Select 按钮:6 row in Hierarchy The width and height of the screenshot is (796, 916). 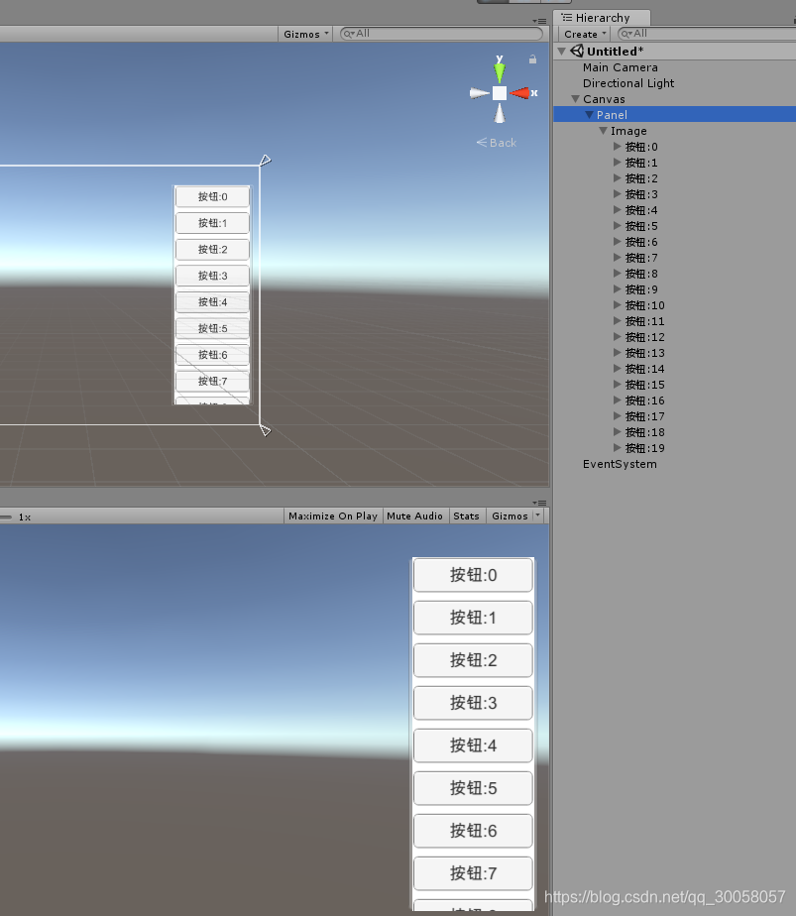(674, 242)
